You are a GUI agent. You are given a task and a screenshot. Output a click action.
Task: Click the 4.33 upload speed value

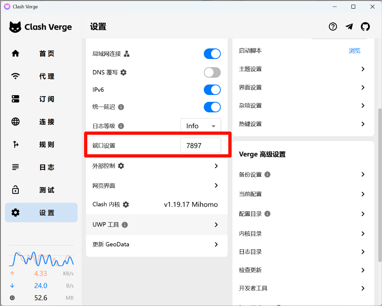coord(40,273)
